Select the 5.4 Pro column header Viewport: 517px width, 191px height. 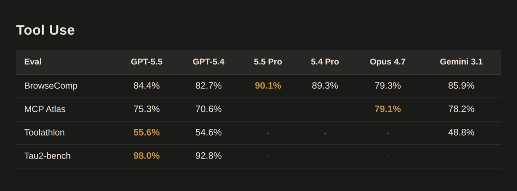325,62
